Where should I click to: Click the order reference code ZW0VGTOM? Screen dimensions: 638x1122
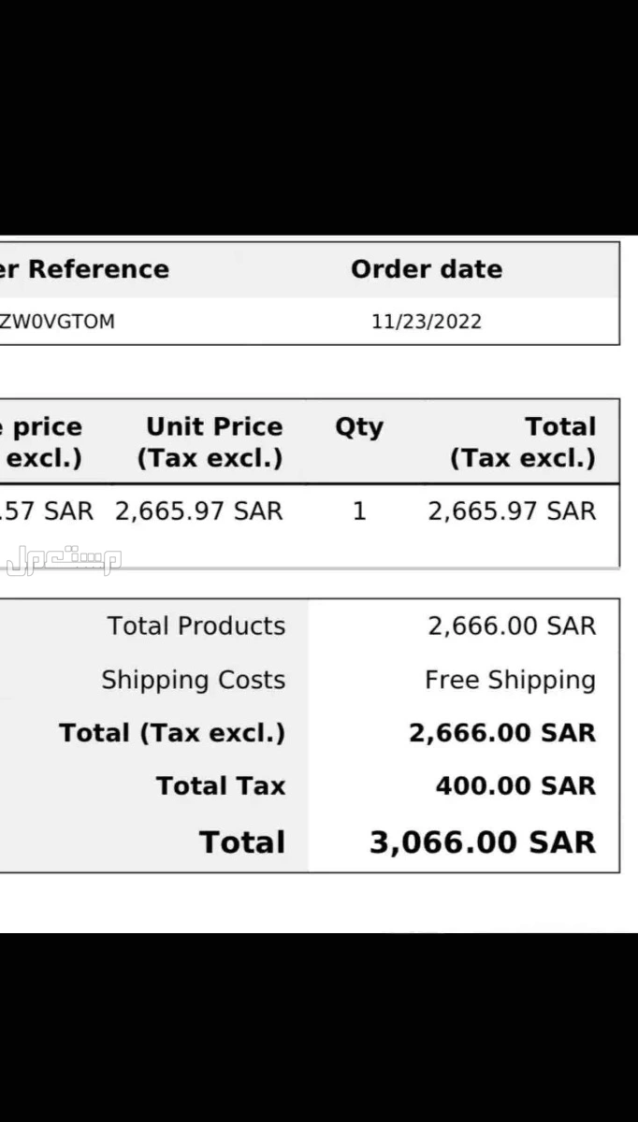[57, 322]
